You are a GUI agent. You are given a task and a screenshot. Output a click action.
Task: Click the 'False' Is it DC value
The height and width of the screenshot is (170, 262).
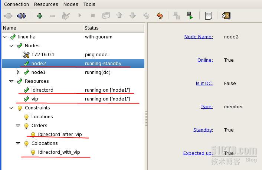(230, 83)
